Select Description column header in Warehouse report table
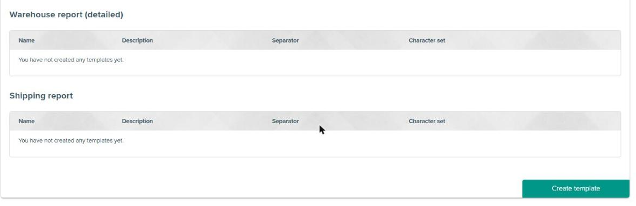This screenshot has width=636, height=206. tap(138, 40)
